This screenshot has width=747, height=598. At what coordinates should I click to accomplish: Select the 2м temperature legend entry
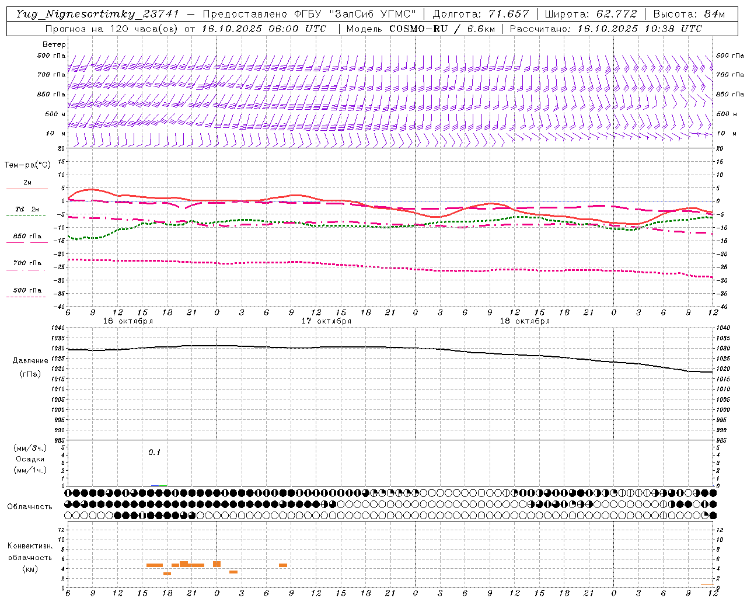pos(27,182)
